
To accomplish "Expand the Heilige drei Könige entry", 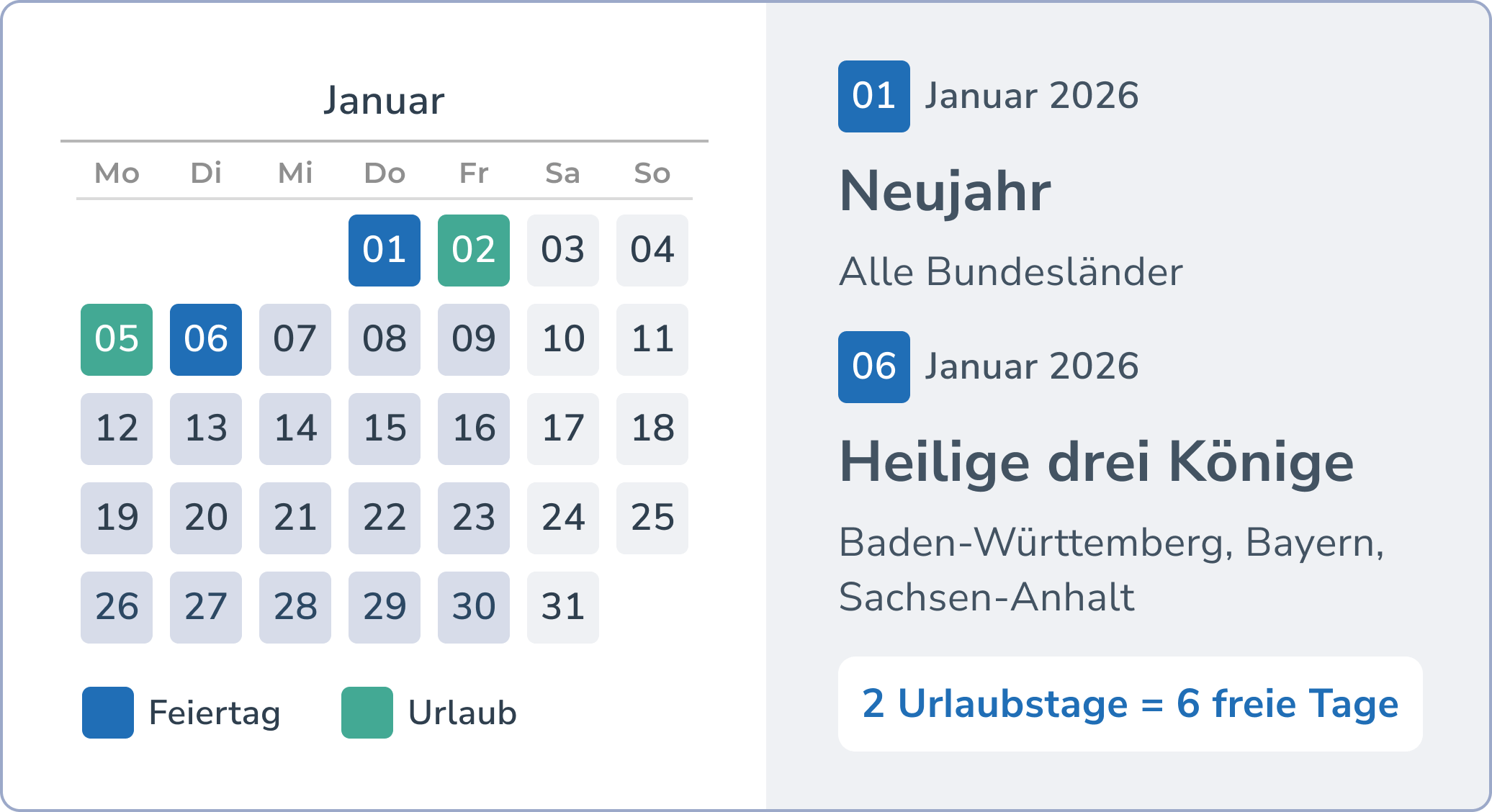I will [1096, 464].
